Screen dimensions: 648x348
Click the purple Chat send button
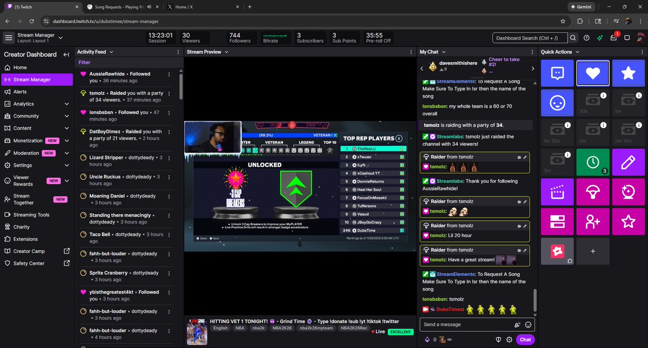tap(525, 339)
